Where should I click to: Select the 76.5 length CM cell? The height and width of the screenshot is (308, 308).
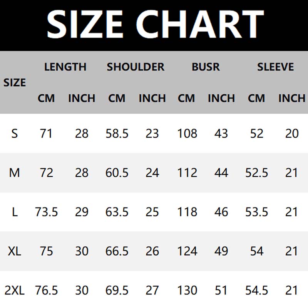(x=46, y=290)
